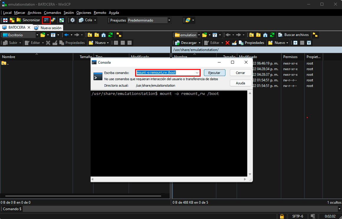342x219 pixels.
Task: Click Consola output vertical scrollbar down arrow
Action: click(250, 174)
